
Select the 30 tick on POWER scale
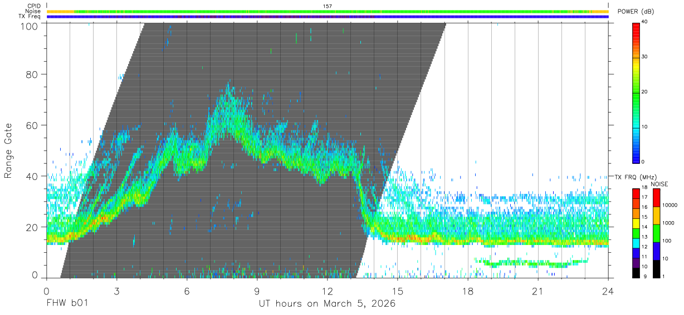point(645,57)
